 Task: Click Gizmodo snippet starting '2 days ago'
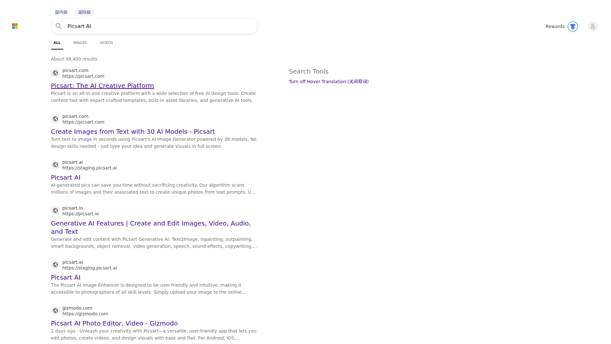[x=154, y=334]
